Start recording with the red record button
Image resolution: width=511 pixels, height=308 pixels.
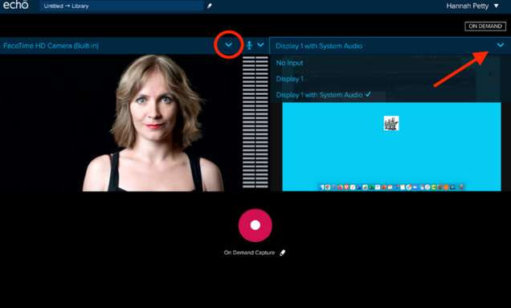point(255,225)
